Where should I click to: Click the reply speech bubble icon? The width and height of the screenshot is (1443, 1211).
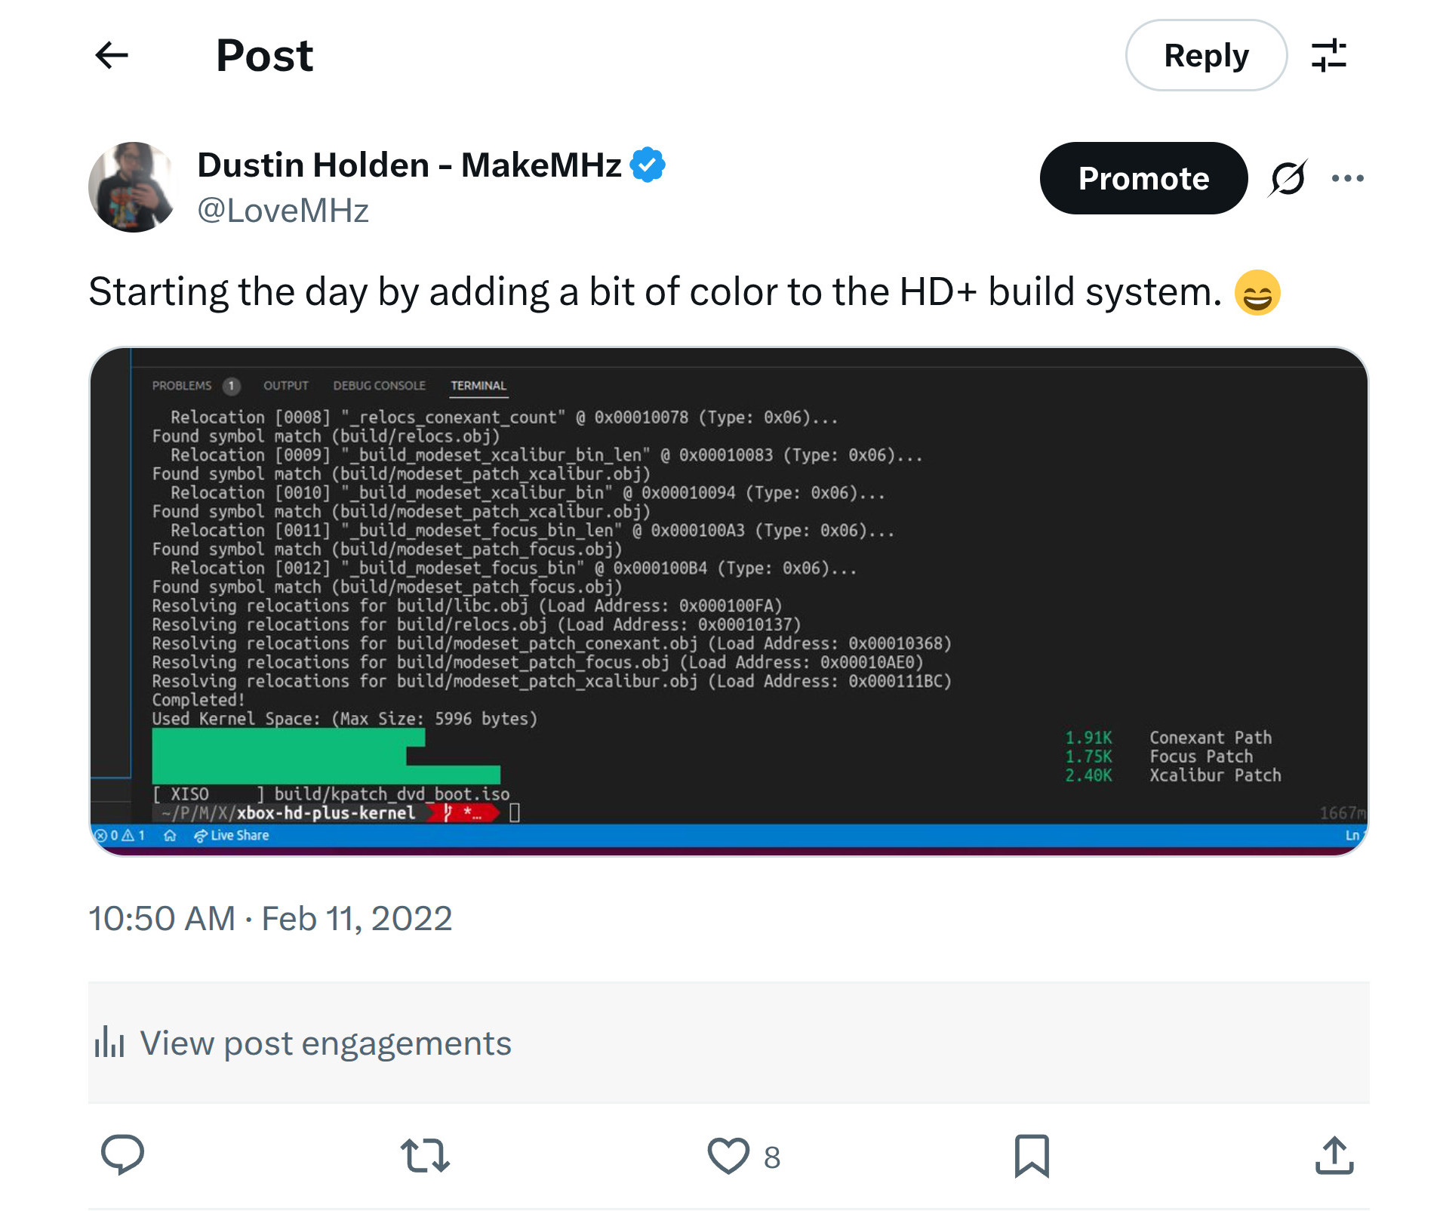pos(122,1155)
